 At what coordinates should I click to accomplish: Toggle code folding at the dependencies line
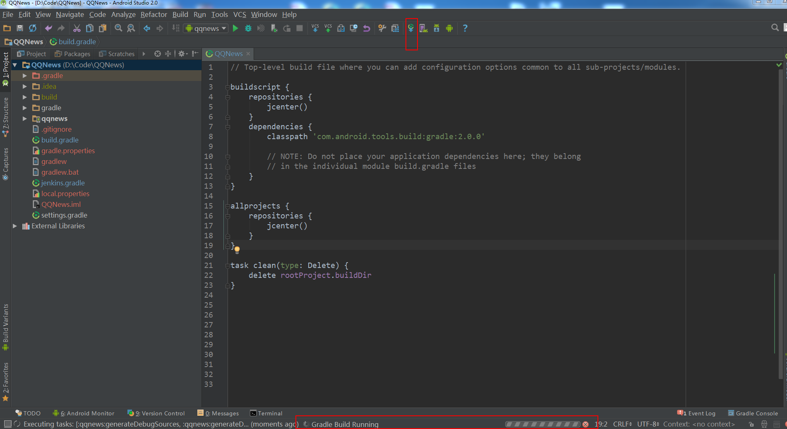coord(228,127)
